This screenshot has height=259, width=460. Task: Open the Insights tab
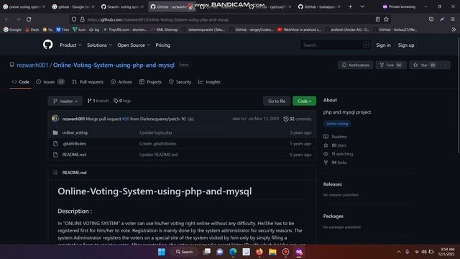[x=209, y=82]
